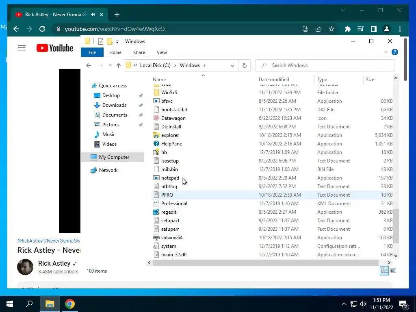The width and height of the screenshot is (416, 312).
Task: Select Desktop in Quick access
Action: pos(111,95)
